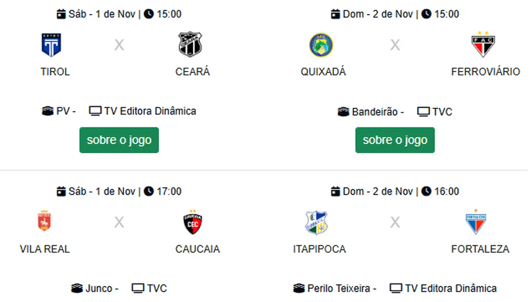The height and width of the screenshot is (302, 531).
Task: Click the Tirol team crest
Action: 51,45
